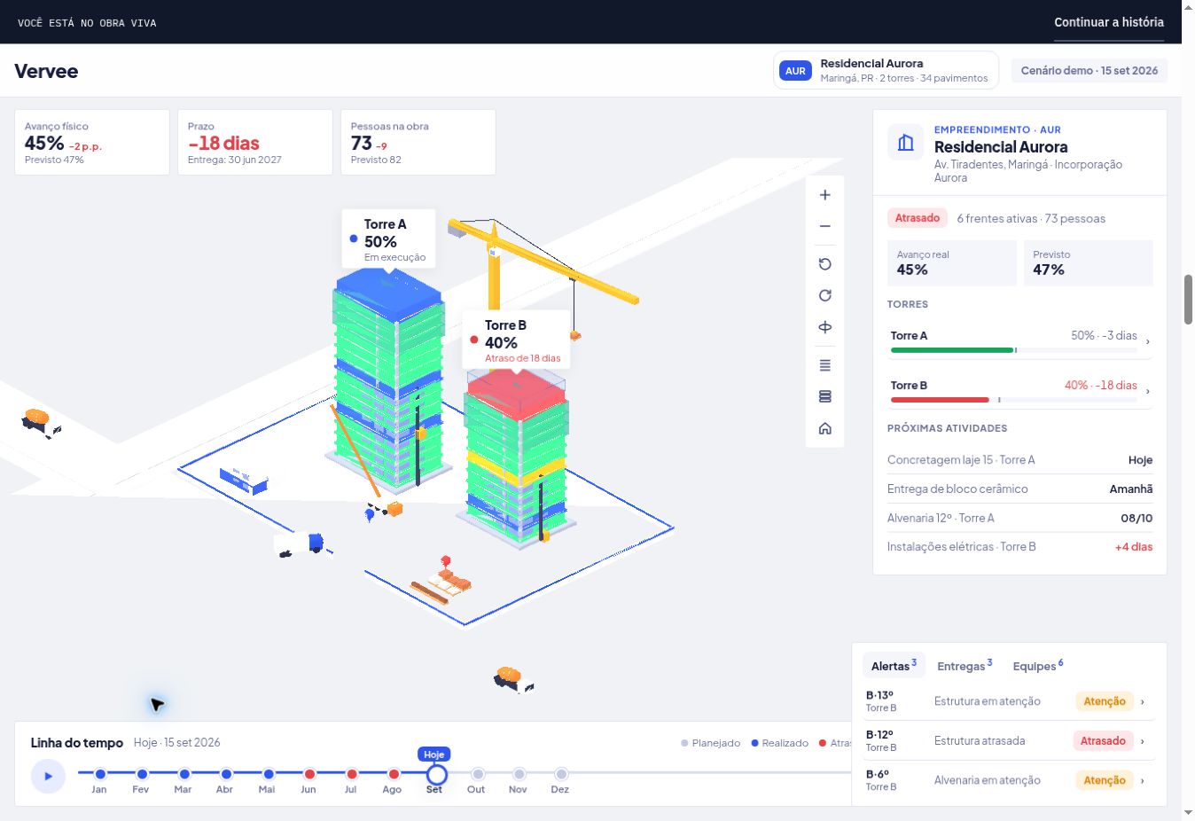
Task: Zoom in with the plus icon
Action: click(x=824, y=195)
